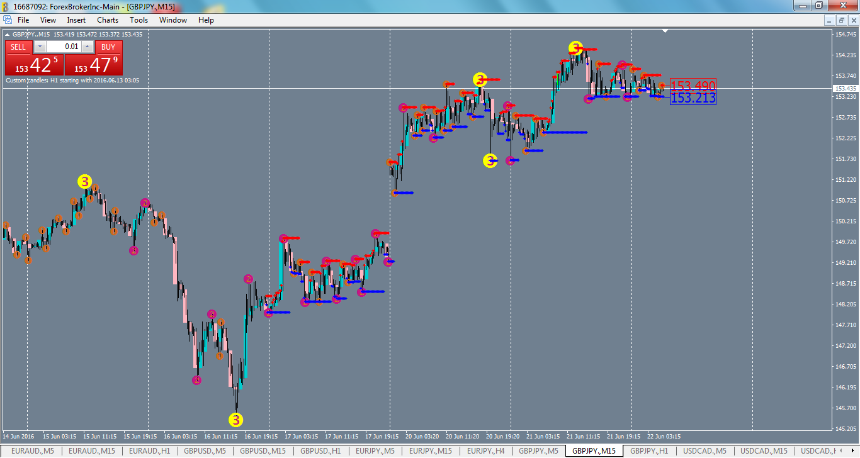Click the MetaTrader icon in the title bar

(x=5, y=6)
